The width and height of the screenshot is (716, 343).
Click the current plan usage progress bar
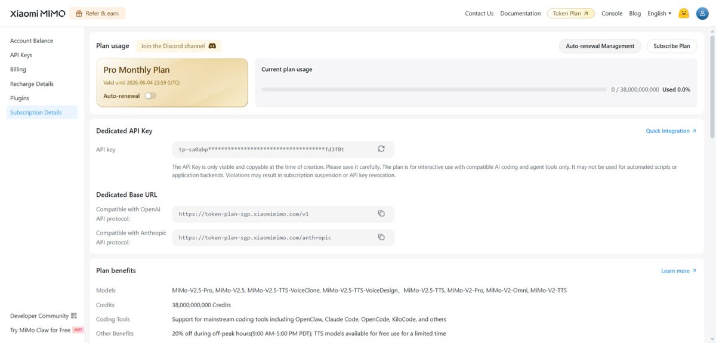pos(433,89)
